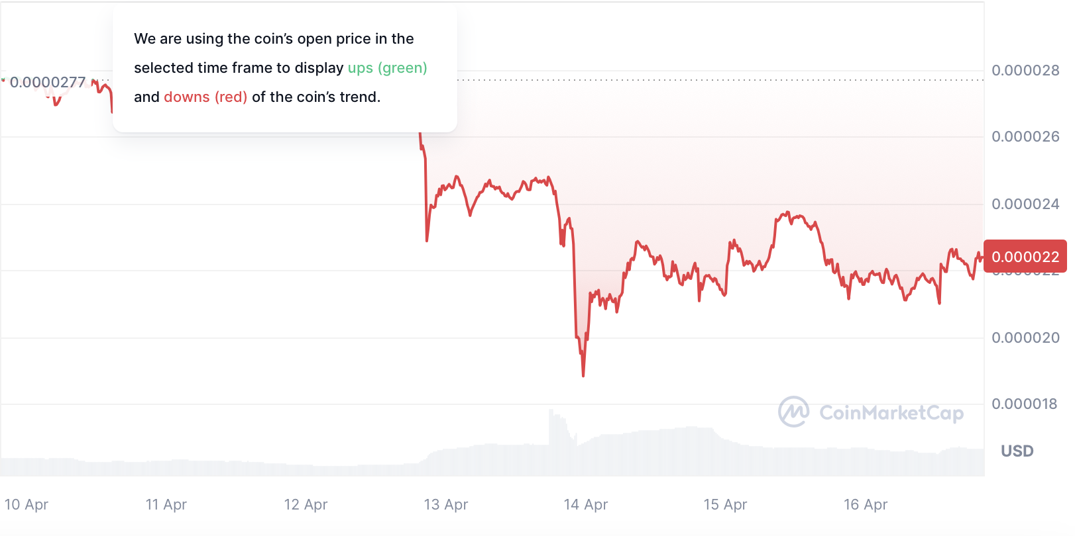The image size is (1075, 536).
Task: Select the 14 Apr date label
Action: pos(586,504)
